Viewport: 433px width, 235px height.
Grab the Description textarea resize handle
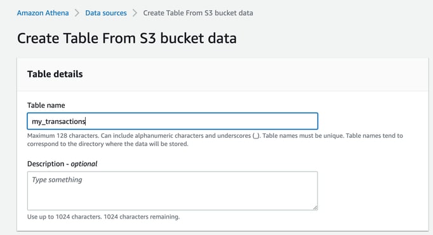pyautogui.click(x=315, y=208)
